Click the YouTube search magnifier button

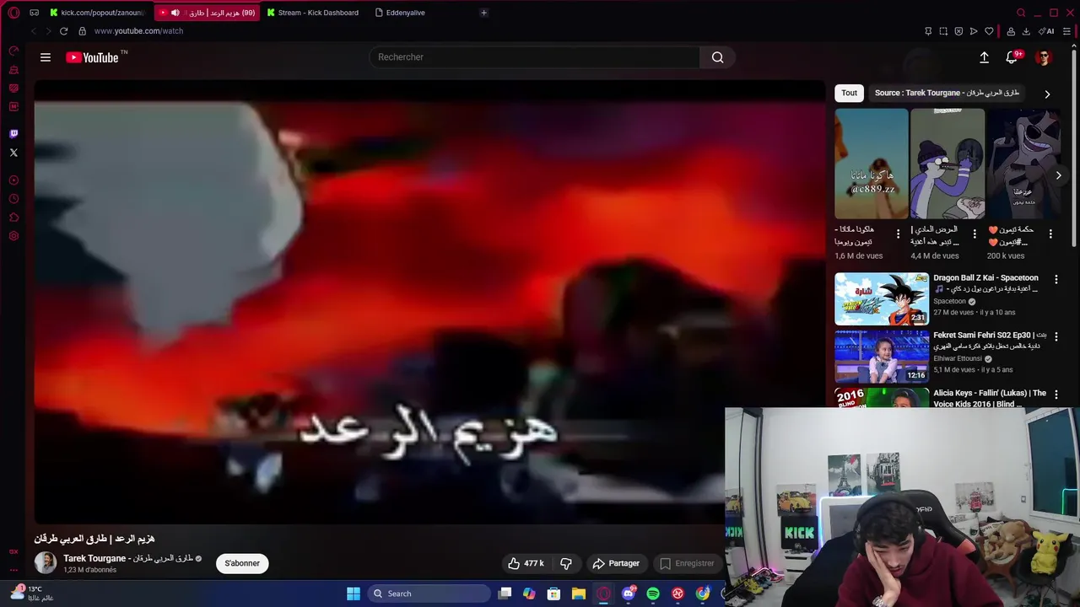[x=717, y=57]
